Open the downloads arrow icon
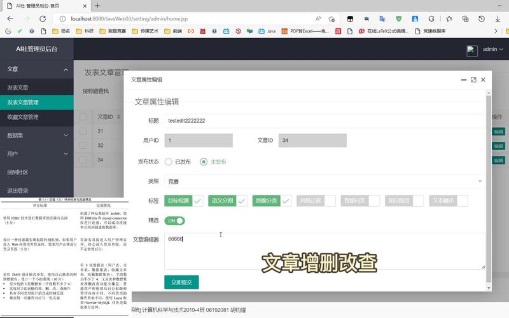 point(498,19)
